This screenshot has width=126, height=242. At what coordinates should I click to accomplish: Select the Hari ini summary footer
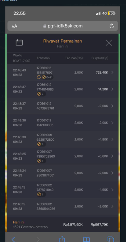tap(62, 225)
